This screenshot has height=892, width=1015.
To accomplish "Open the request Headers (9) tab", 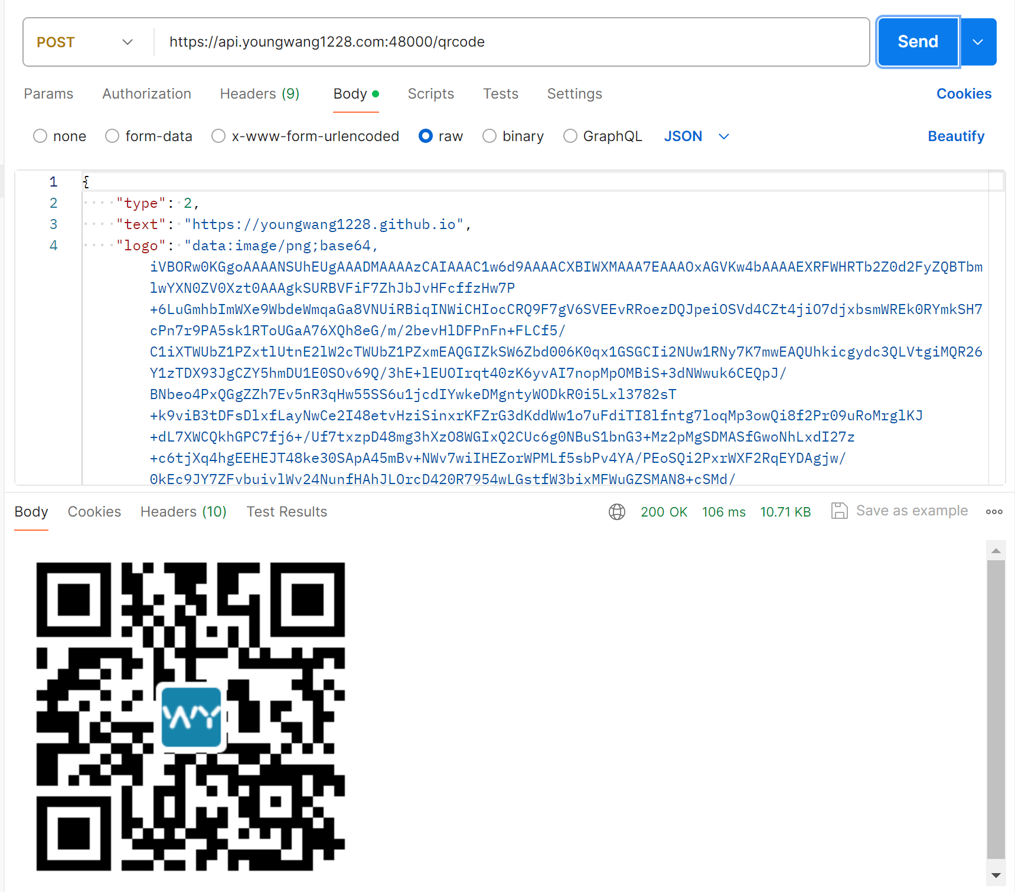I will [x=259, y=94].
